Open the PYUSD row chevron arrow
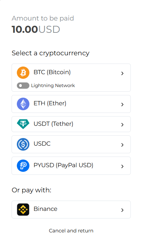141x240 pixels. click(x=122, y=166)
